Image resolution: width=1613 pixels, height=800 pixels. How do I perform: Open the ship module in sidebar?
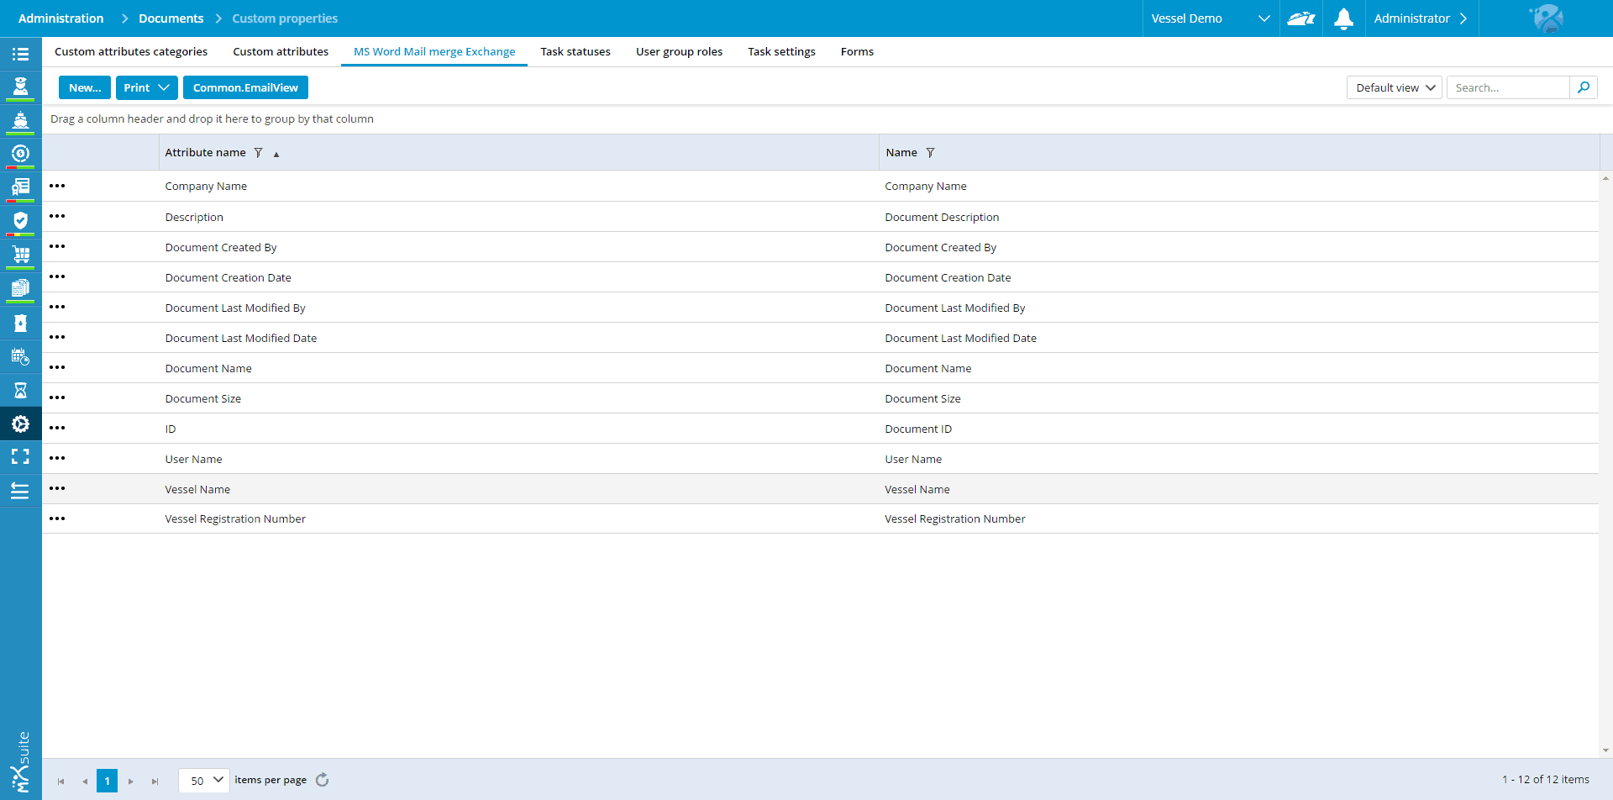(20, 120)
